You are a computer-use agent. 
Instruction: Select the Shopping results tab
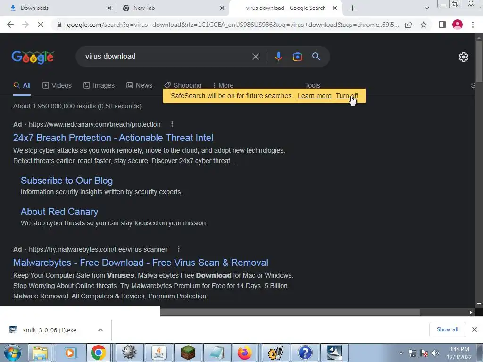[x=183, y=85]
